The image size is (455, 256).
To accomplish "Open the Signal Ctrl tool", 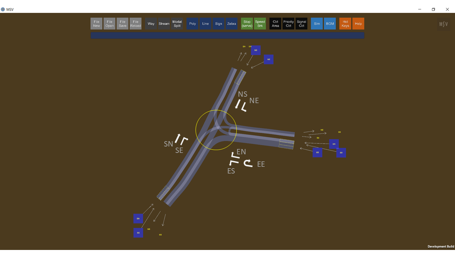I will point(301,24).
